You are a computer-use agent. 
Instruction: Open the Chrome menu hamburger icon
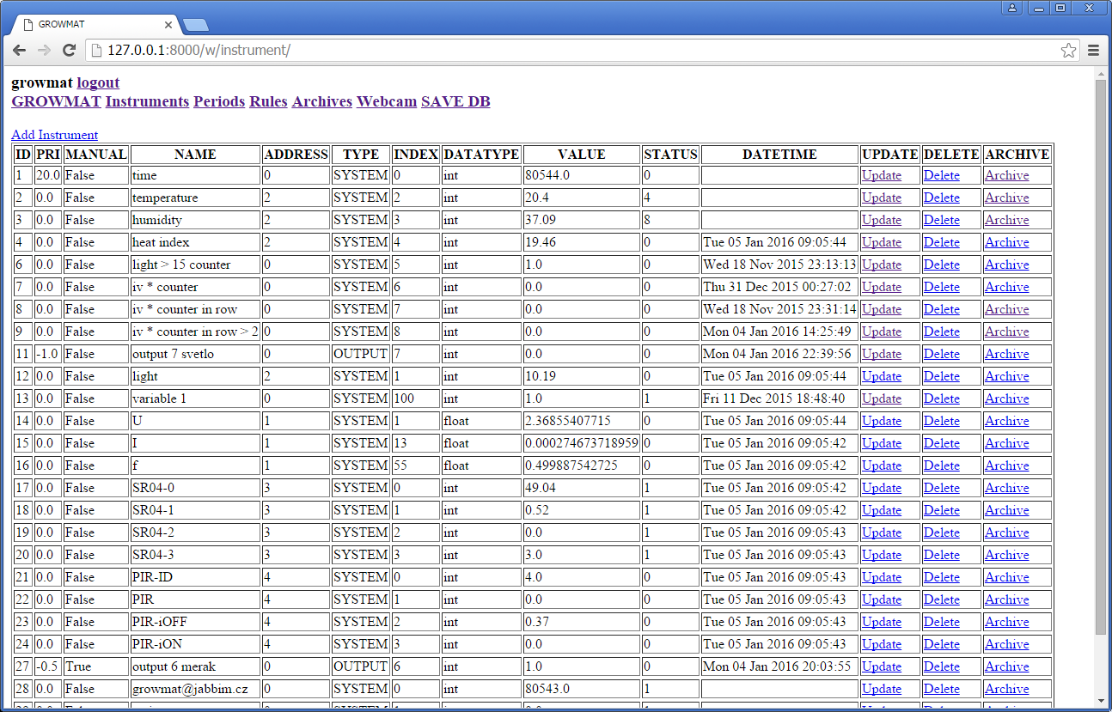point(1094,51)
